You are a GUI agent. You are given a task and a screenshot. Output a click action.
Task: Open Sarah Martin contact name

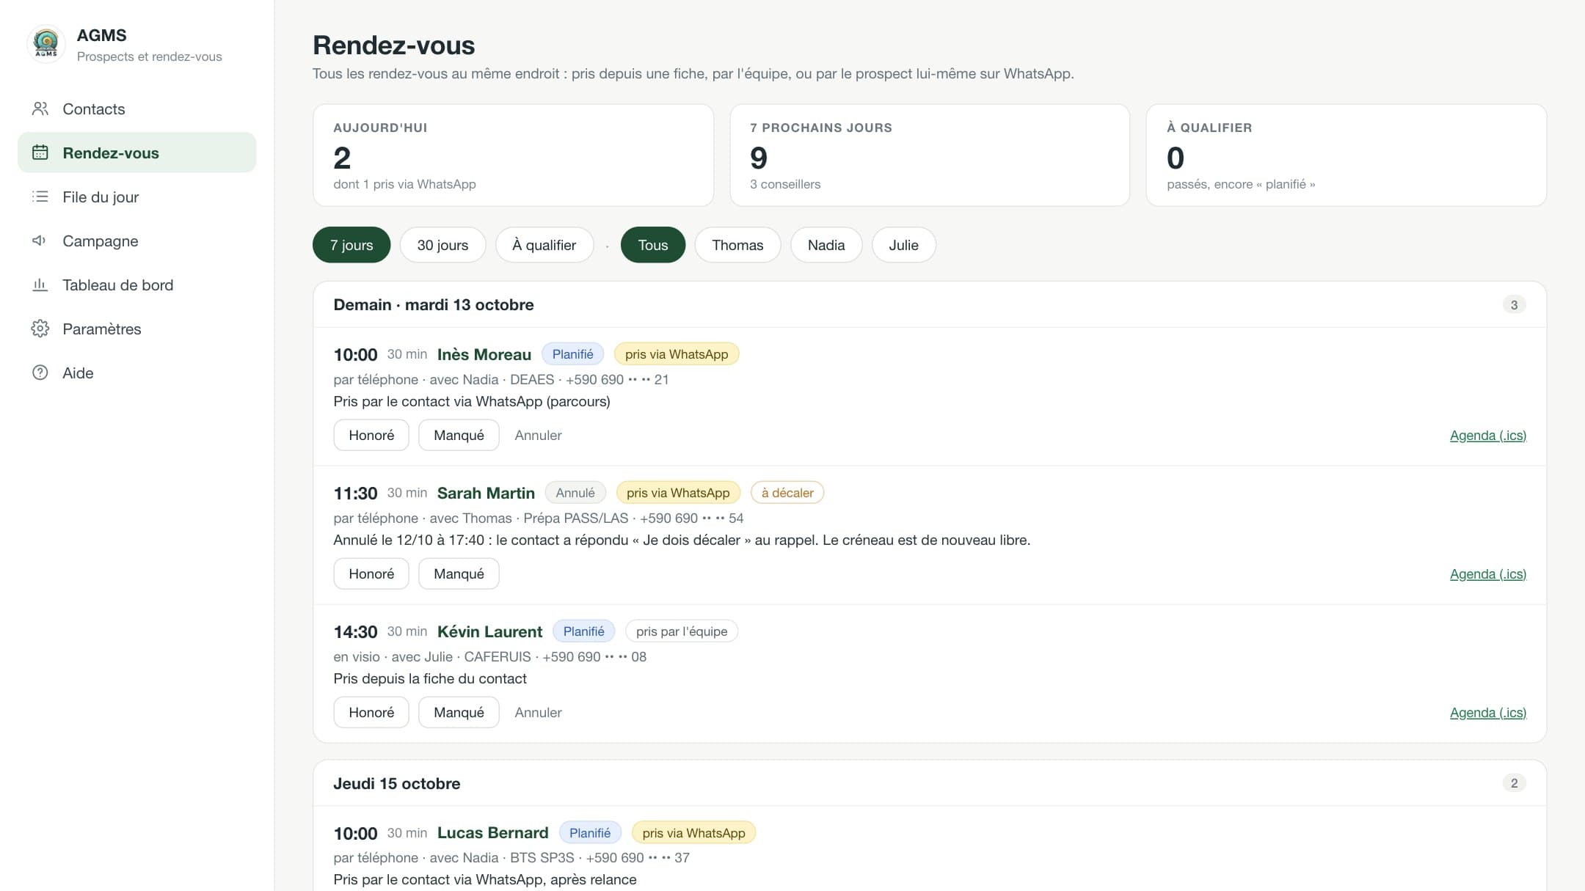point(486,493)
